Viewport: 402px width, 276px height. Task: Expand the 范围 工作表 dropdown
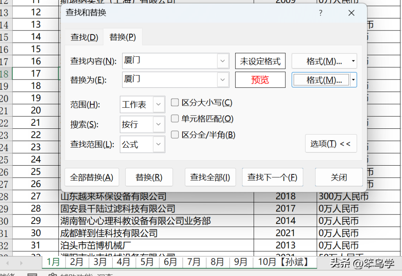coord(159,105)
